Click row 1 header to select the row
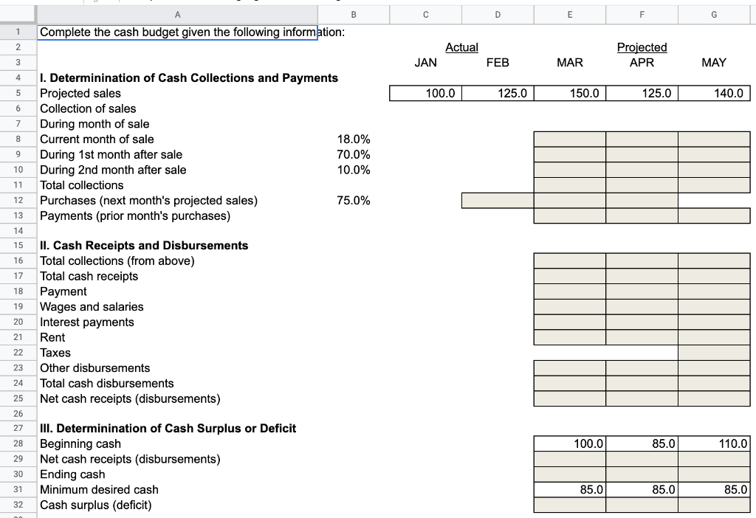The image size is (756, 518). coord(18,32)
